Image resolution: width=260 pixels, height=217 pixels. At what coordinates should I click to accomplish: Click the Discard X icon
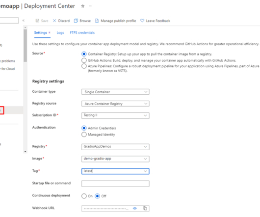click(54, 21)
